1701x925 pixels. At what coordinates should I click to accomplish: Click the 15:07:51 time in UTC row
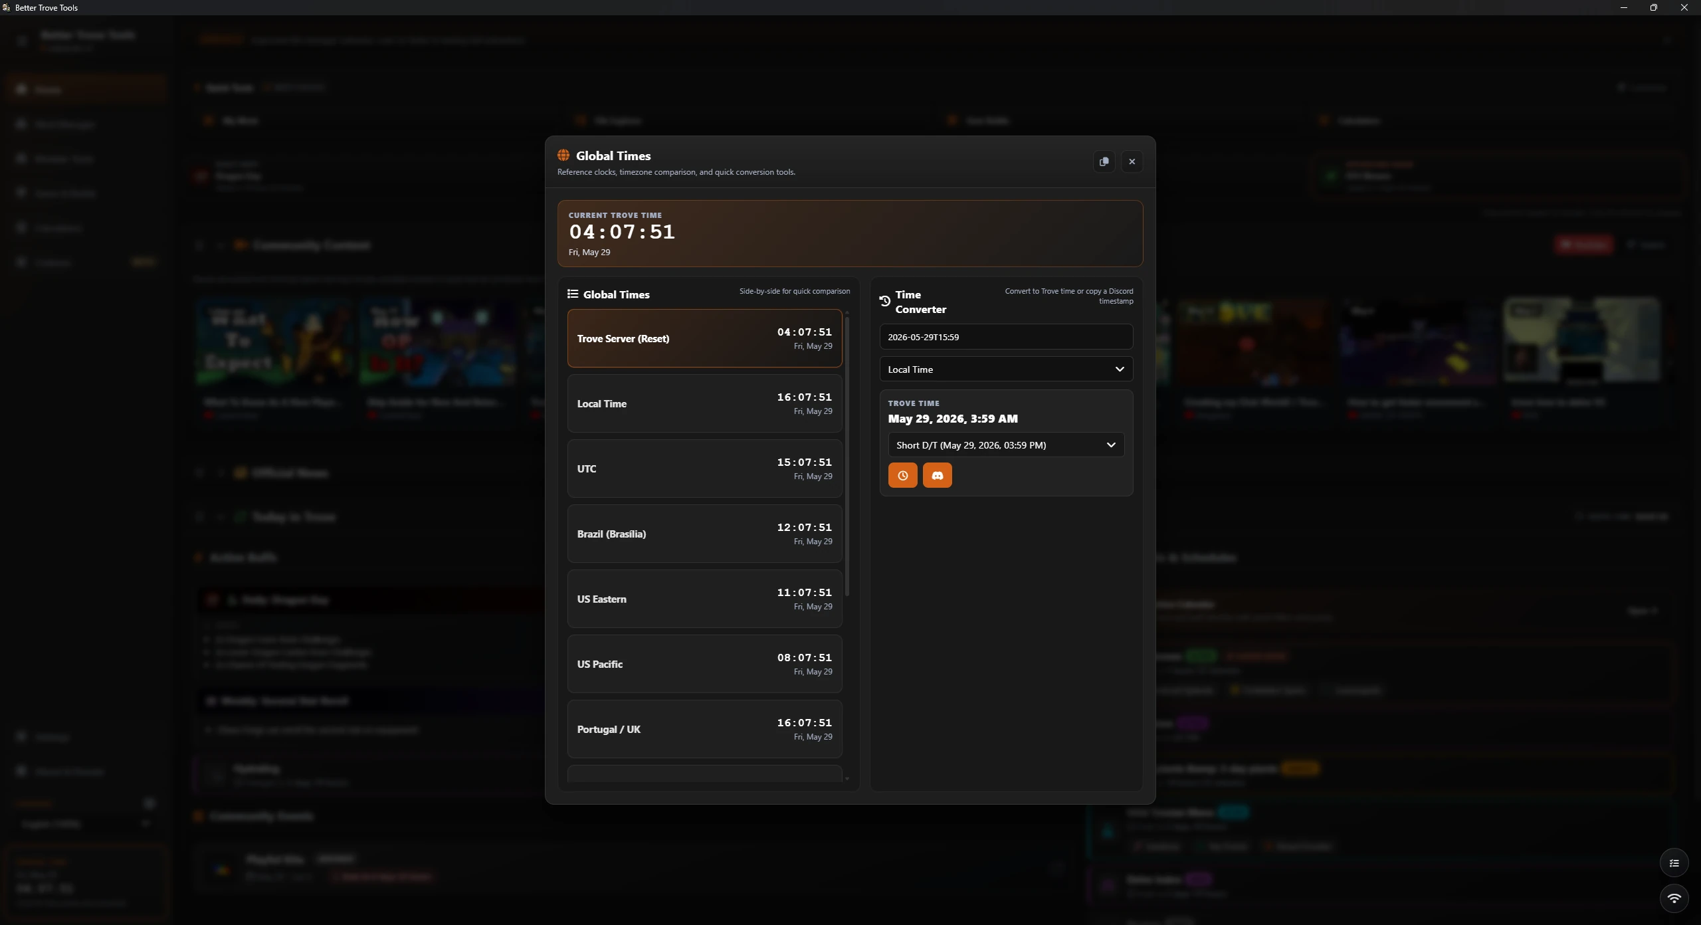click(805, 462)
